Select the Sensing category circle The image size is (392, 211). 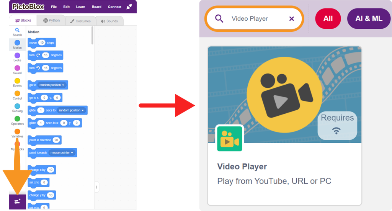(17, 106)
